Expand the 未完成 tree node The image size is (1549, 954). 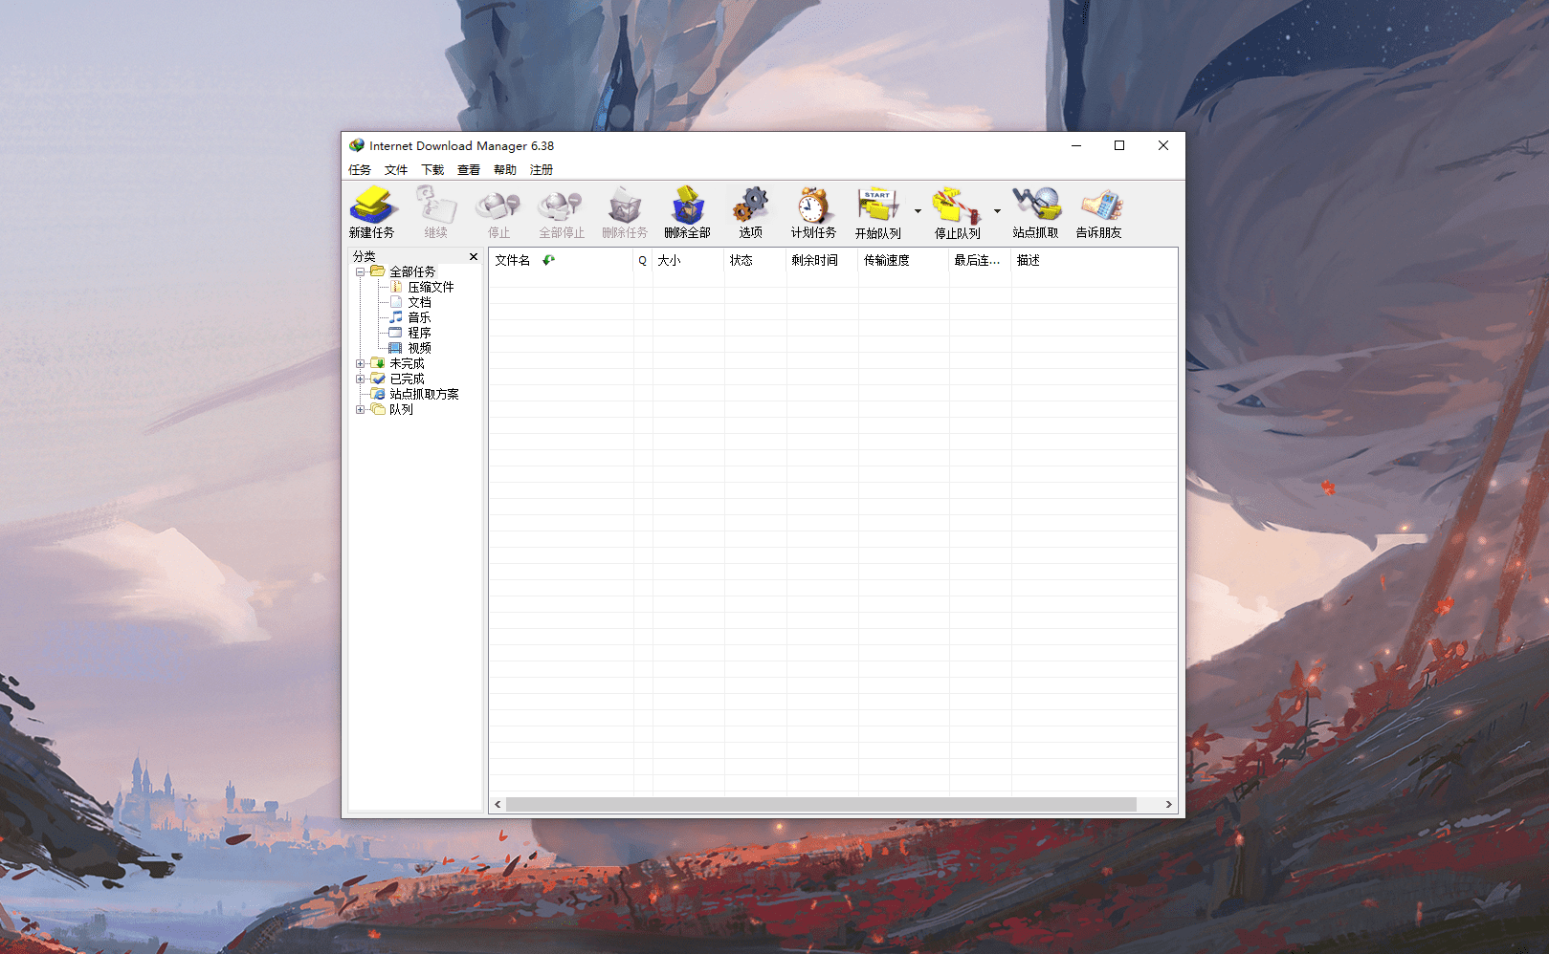click(360, 363)
